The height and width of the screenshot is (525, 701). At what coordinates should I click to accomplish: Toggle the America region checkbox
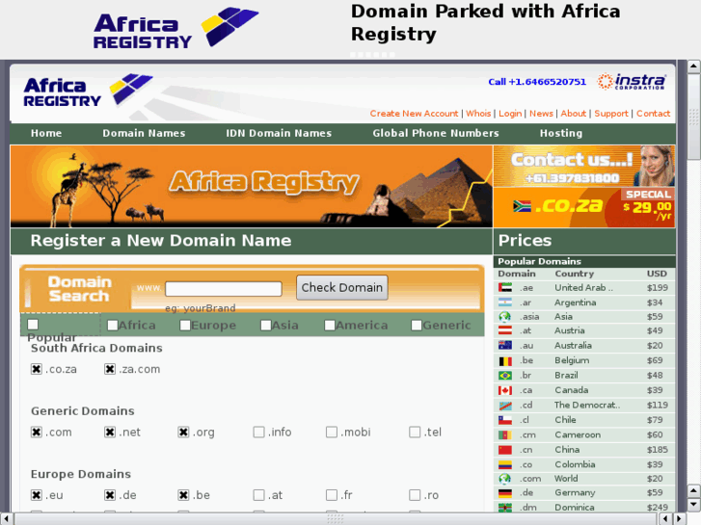330,326
